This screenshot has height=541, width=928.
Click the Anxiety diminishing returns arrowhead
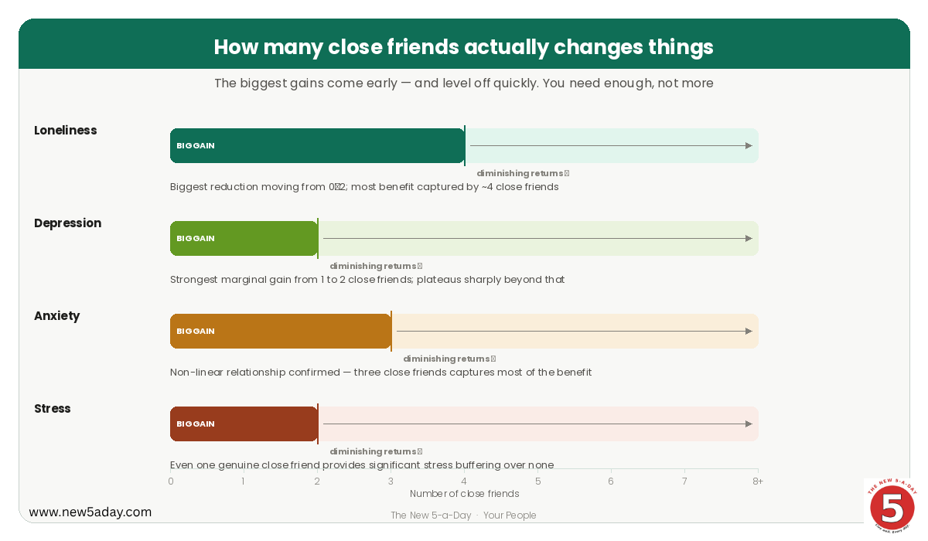(x=749, y=331)
